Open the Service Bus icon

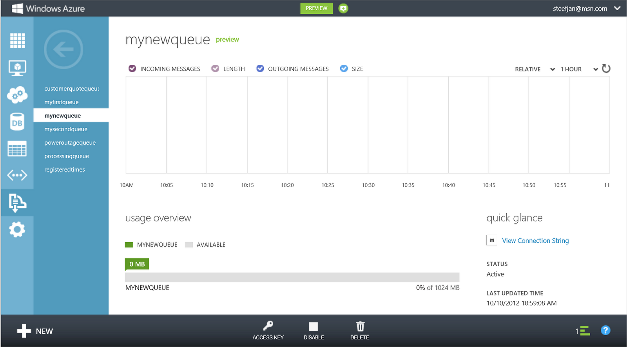(x=17, y=203)
